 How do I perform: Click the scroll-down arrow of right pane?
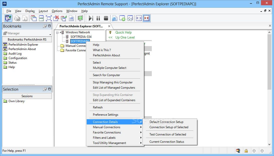(x=269, y=144)
